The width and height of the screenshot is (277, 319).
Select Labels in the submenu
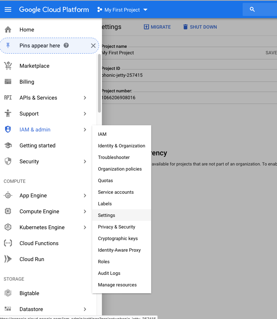pyautogui.click(x=122, y=203)
